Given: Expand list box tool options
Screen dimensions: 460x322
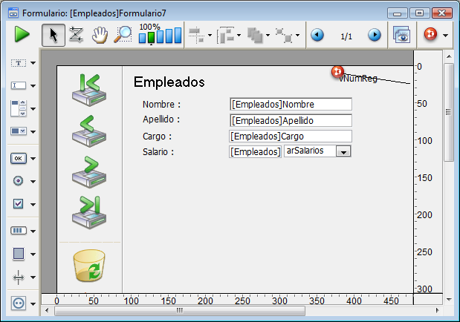Looking at the screenshot, I should pyautogui.click(x=33, y=109).
